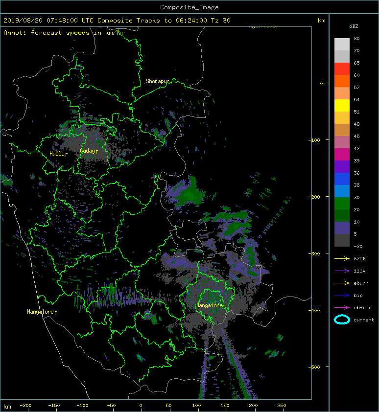Click the 45 dBZ value label

tap(356, 136)
